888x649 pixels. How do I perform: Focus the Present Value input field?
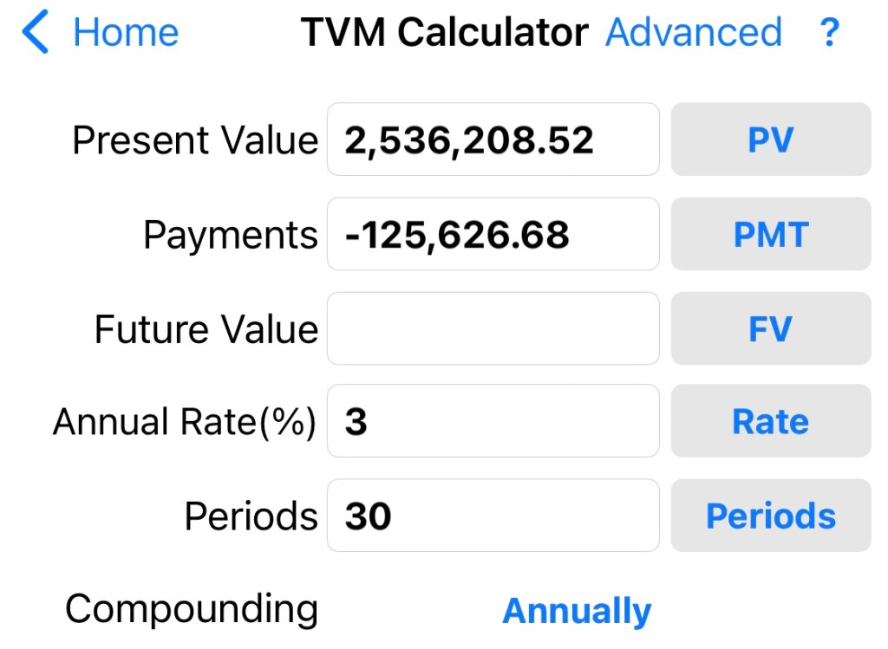[493, 140]
